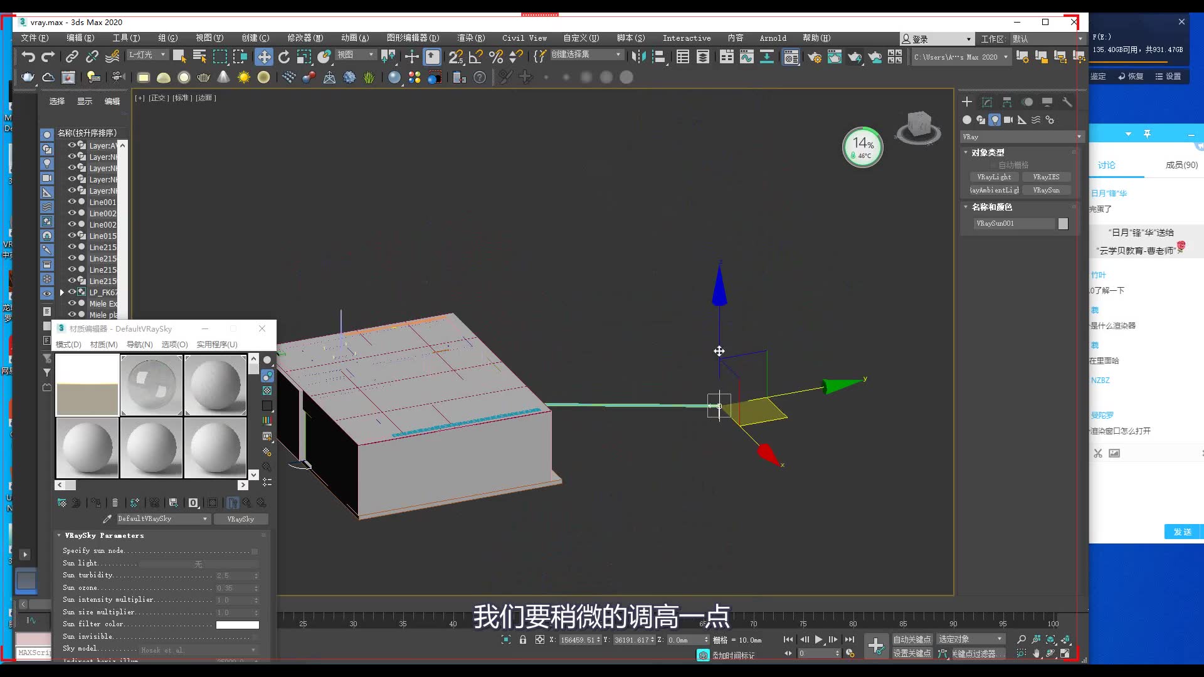Viewport: 1204px width, 677px height.
Task: Hide the Line001 object via eye icon
Action: pyautogui.click(x=71, y=202)
